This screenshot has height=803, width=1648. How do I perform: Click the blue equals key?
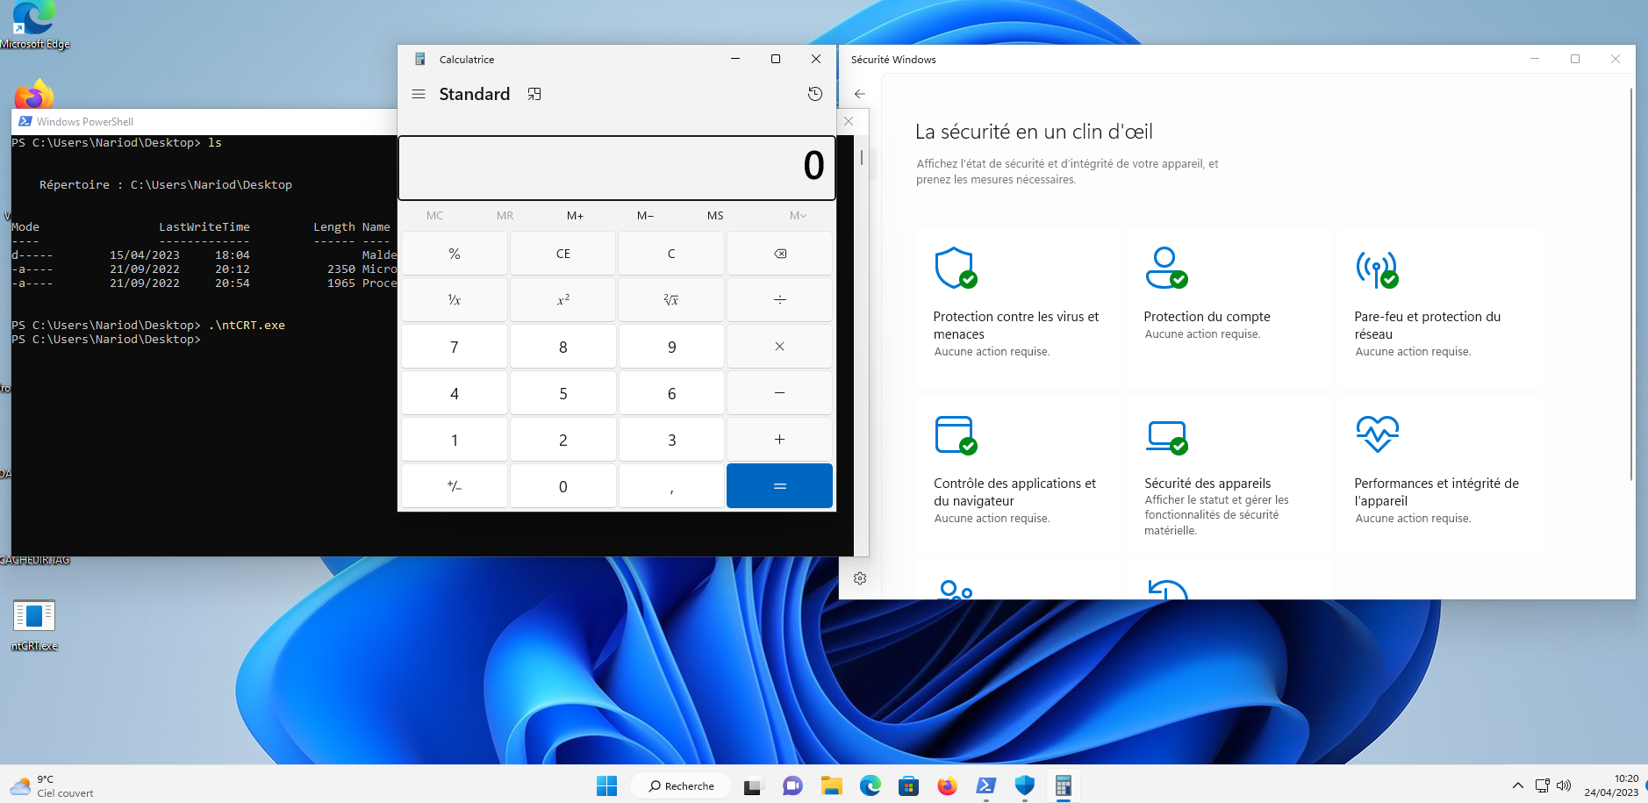pyautogui.click(x=779, y=486)
